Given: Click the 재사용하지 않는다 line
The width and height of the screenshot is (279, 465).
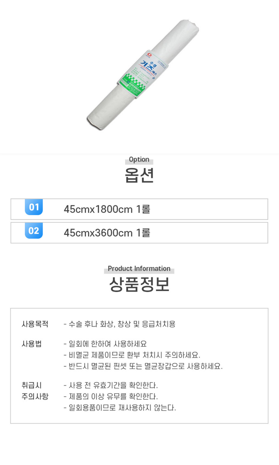Looking at the screenshot, I should pyautogui.click(x=120, y=408).
